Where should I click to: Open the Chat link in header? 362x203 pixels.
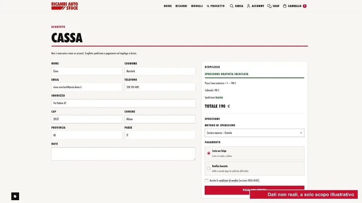coord(276,6)
